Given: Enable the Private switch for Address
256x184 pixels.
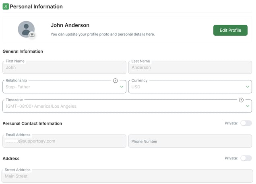Looking at the screenshot, I should pyautogui.click(x=246, y=158).
